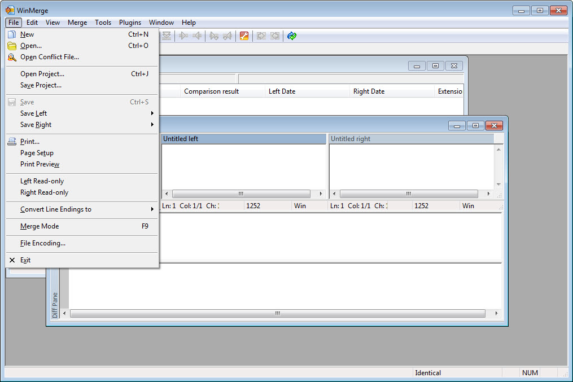Screen dimensions: 573x382
Task: Open the Edit menu
Action: [x=32, y=22]
